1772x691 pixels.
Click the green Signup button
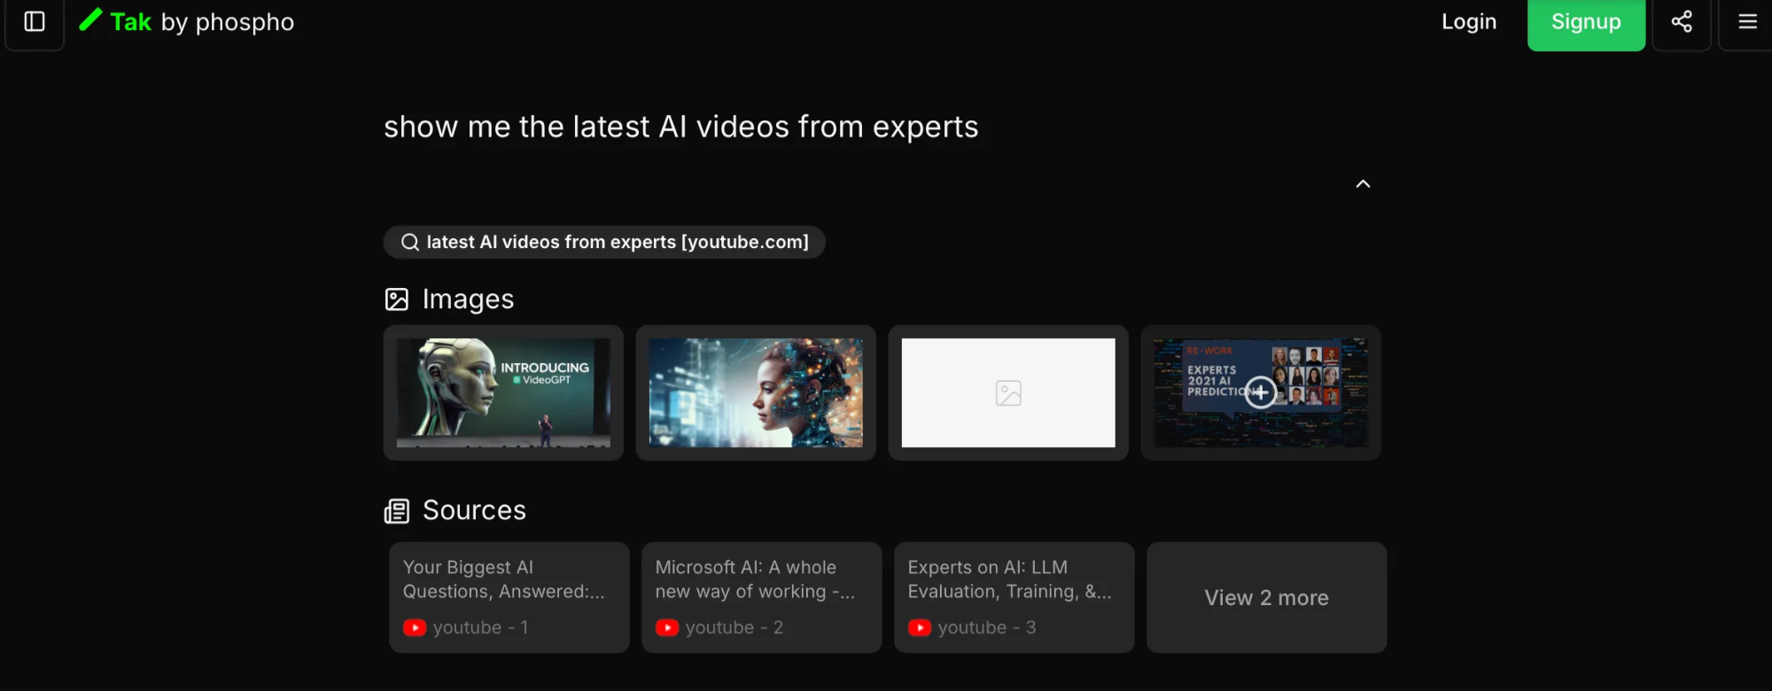pyautogui.click(x=1586, y=23)
